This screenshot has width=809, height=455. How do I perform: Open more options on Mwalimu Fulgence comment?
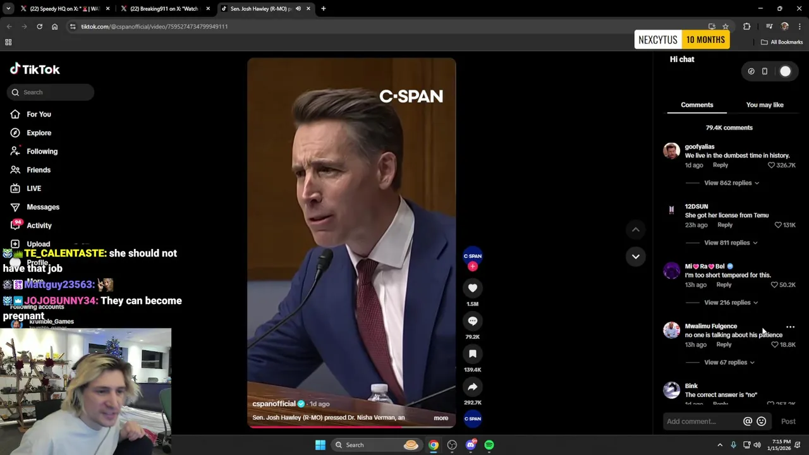(790, 327)
